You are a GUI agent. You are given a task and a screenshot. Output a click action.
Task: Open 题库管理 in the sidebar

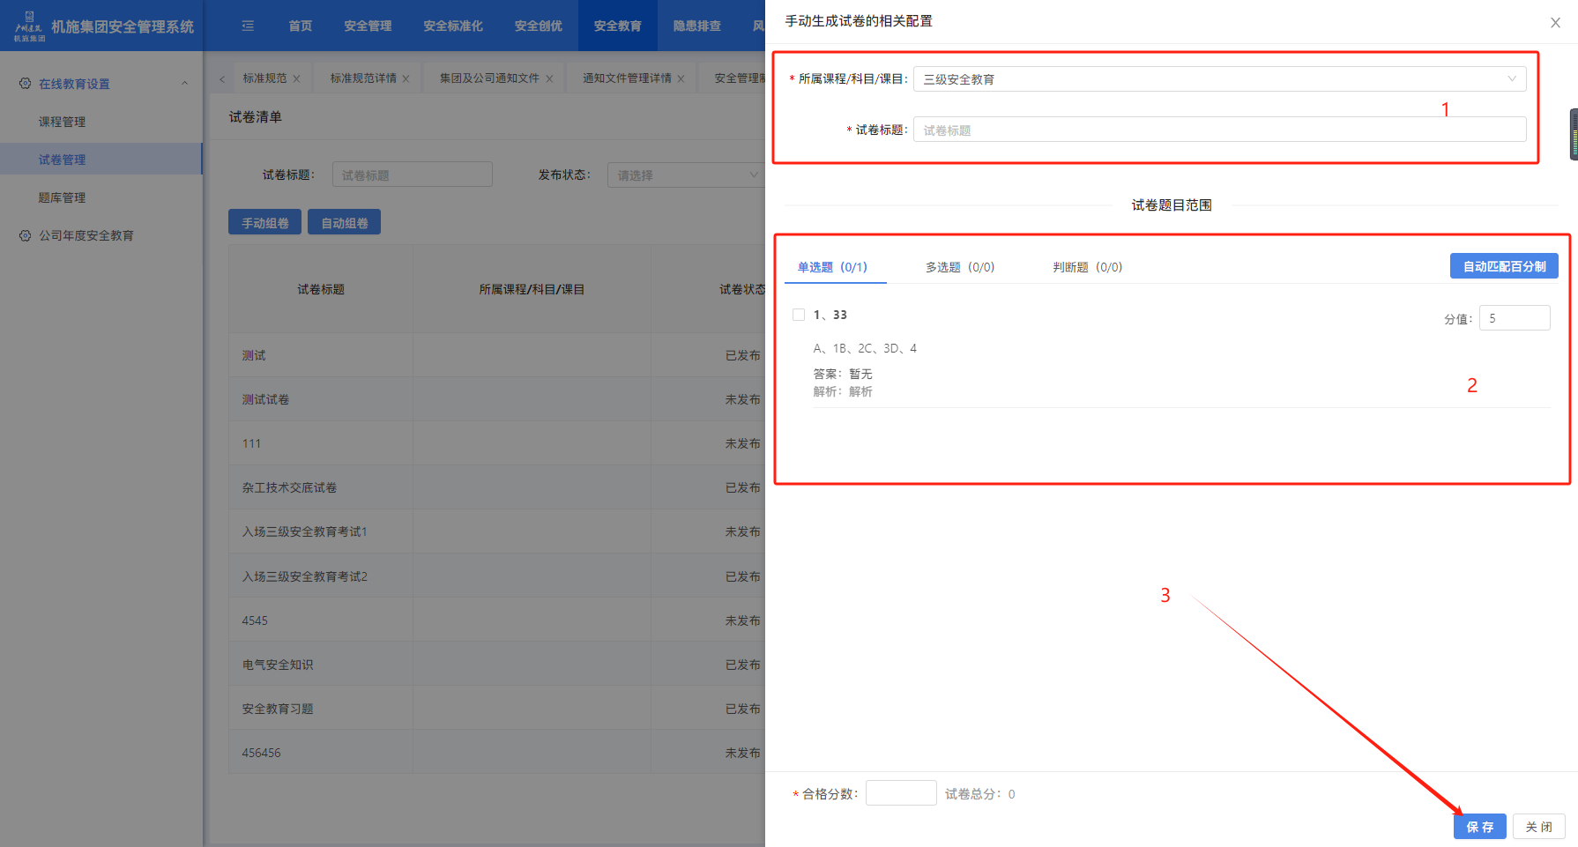[62, 197]
